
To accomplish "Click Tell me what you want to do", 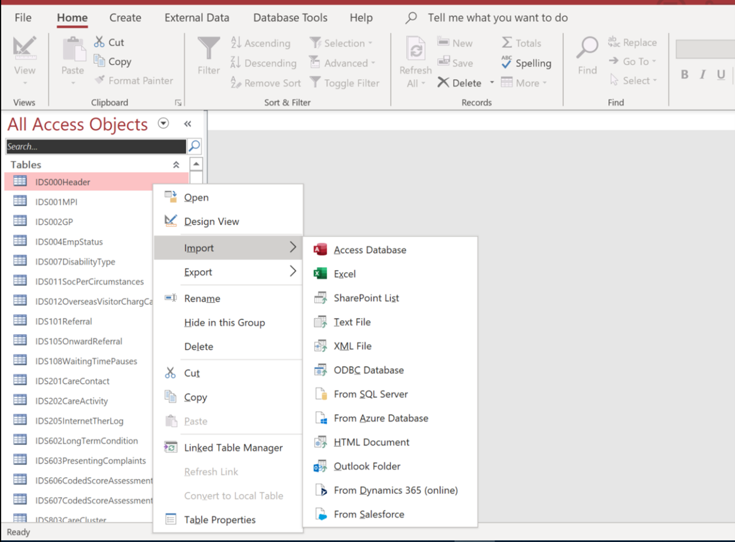I will click(498, 18).
